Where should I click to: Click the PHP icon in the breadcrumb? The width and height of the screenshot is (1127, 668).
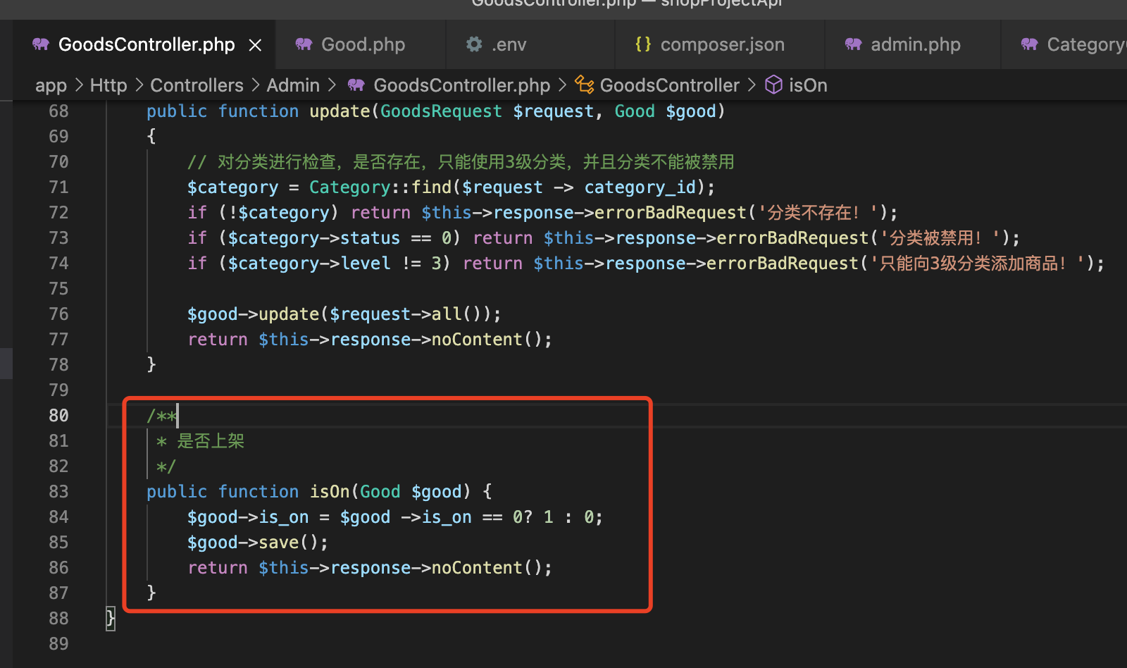pyautogui.click(x=356, y=85)
